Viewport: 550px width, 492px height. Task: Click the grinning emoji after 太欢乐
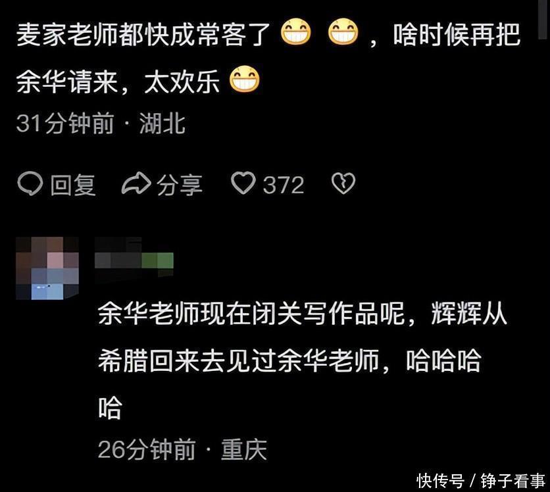245,79
